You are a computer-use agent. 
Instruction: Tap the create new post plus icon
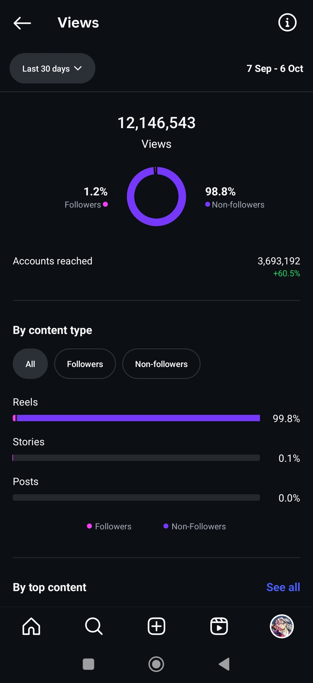click(x=156, y=626)
